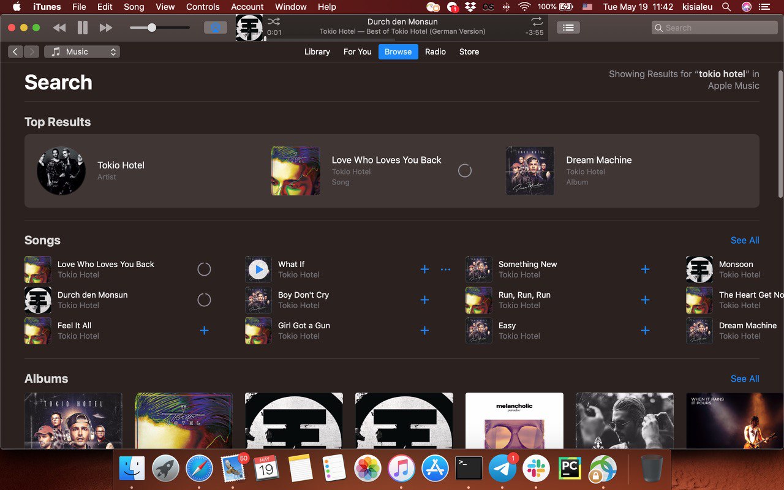Switch to the Library tab
This screenshot has height=490, width=784.
point(317,52)
